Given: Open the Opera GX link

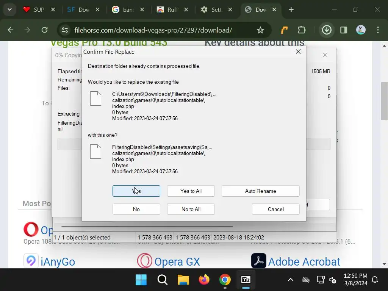Looking at the screenshot, I should 177,262.
